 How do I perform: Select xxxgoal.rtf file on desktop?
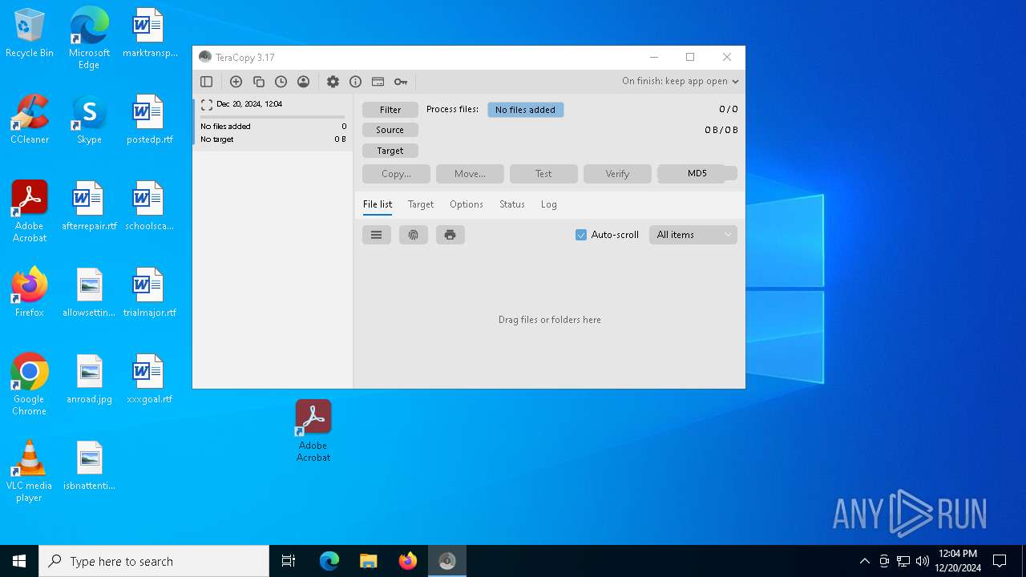[149, 379]
